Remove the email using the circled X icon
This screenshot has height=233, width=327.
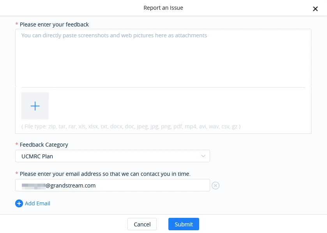[x=216, y=185]
